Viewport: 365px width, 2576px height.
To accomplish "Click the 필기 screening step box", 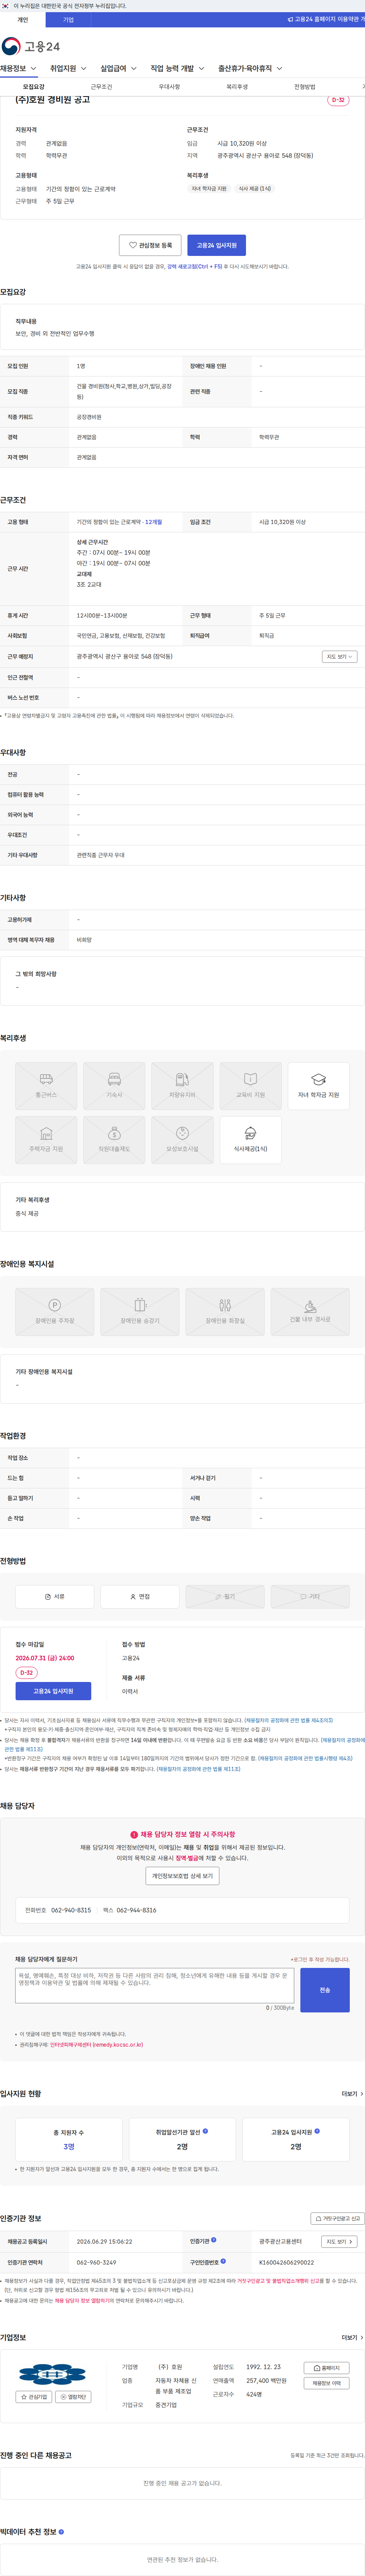I will click(x=225, y=1597).
